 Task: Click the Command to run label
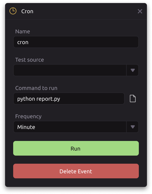[36, 88]
